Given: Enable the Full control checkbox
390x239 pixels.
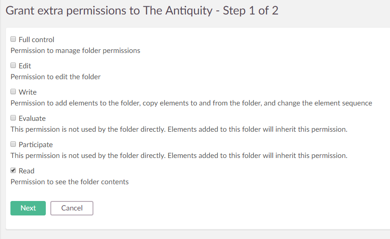Looking at the screenshot, I should 13,39.
